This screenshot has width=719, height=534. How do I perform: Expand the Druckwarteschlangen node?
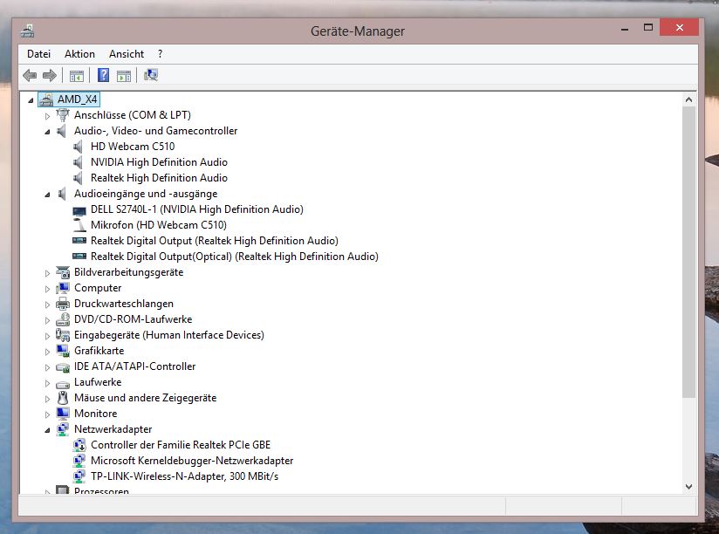click(47, 305)
